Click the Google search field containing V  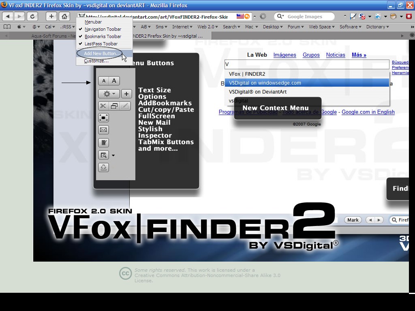tap(307, 64)
